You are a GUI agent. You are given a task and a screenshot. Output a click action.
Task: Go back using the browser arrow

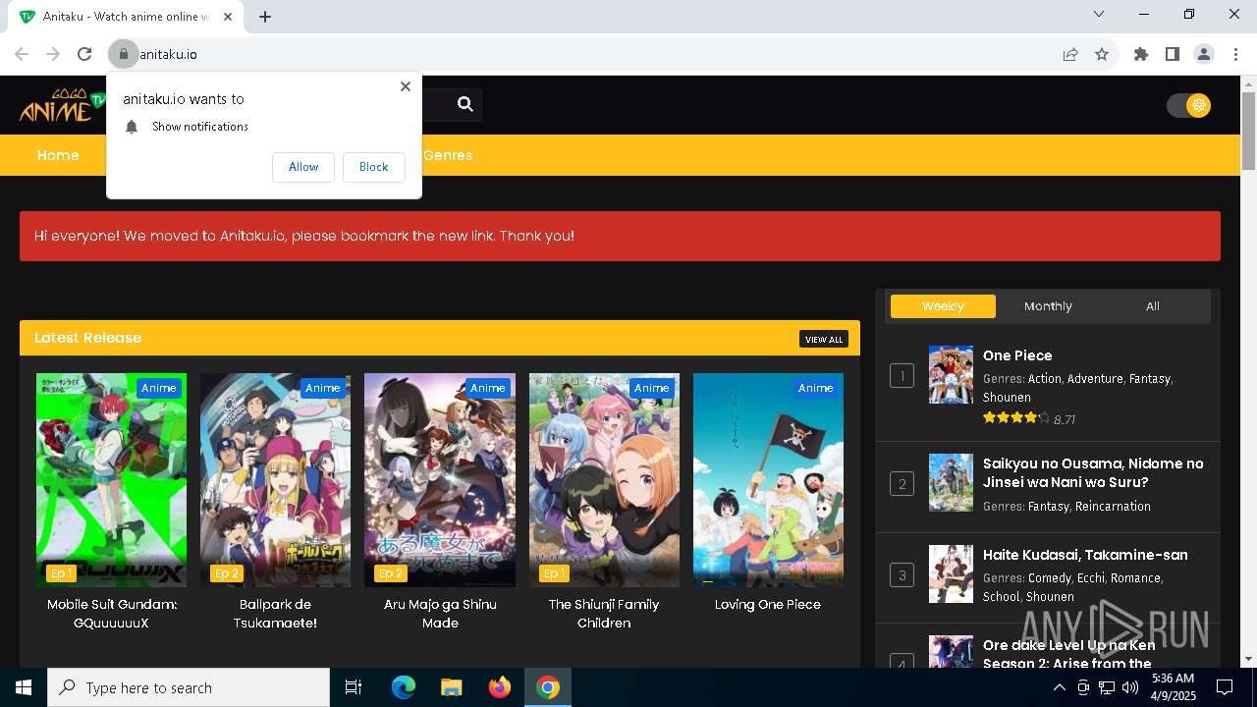click(22, 54)
